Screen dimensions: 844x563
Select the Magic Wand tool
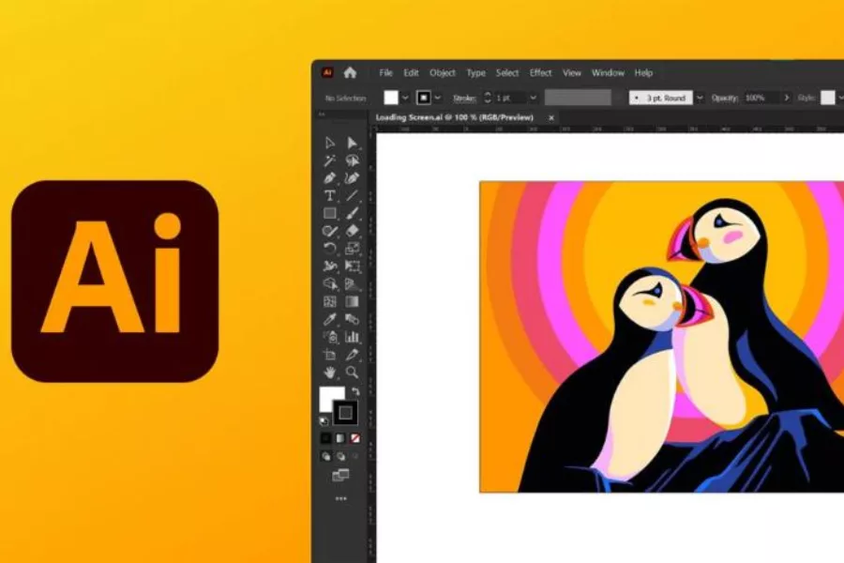pyautogui.click(x=330, y=160)
